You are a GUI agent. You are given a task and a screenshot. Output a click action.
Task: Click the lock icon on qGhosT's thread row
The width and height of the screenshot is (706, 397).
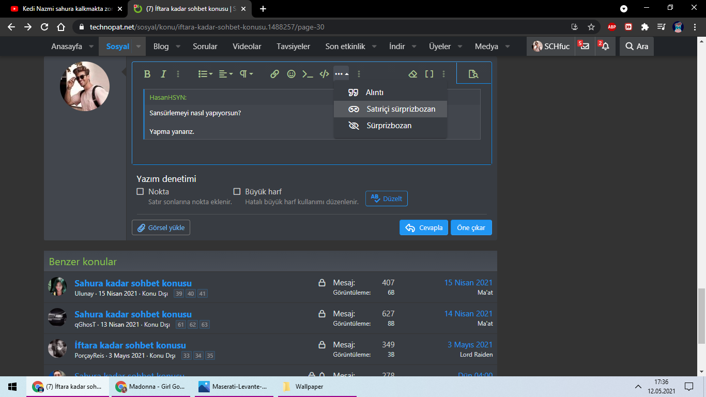[x=322, y=314]
